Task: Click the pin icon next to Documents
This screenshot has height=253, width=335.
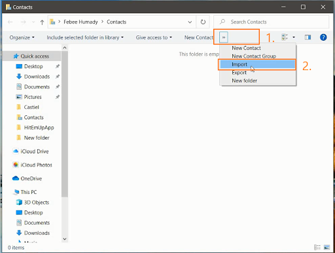Action: pos(58,87)
